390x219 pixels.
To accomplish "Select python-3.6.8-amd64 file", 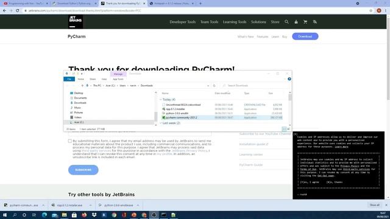I will point(177,114).
